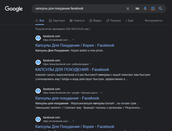Click results count text 302 000
172x131 pixels.
63,29
